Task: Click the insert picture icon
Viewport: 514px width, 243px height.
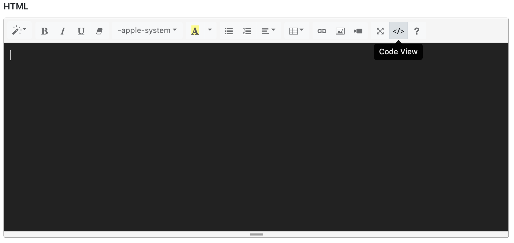Action: point(340,31)
